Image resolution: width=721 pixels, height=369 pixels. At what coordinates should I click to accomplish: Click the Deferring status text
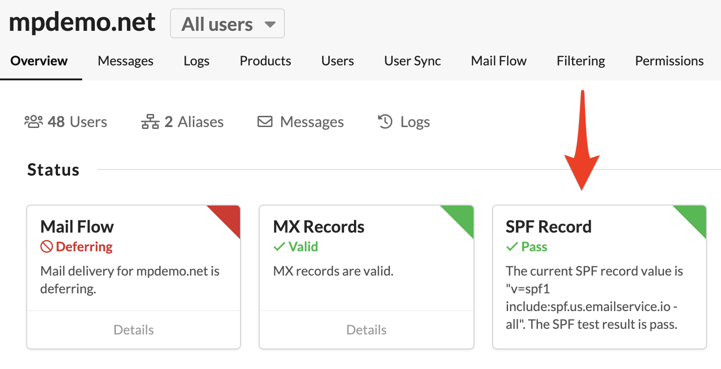click(85, 247)
